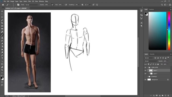
Task: Click the add layer mask icon
Action: [157, 96]
